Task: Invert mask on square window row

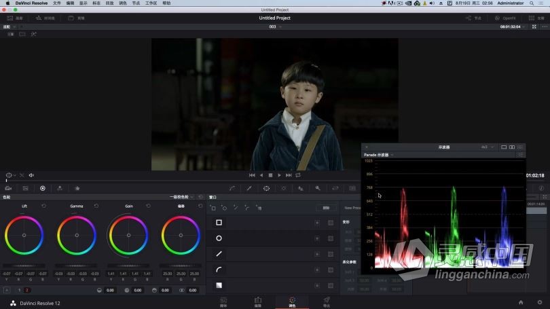Action: [317, 223]
